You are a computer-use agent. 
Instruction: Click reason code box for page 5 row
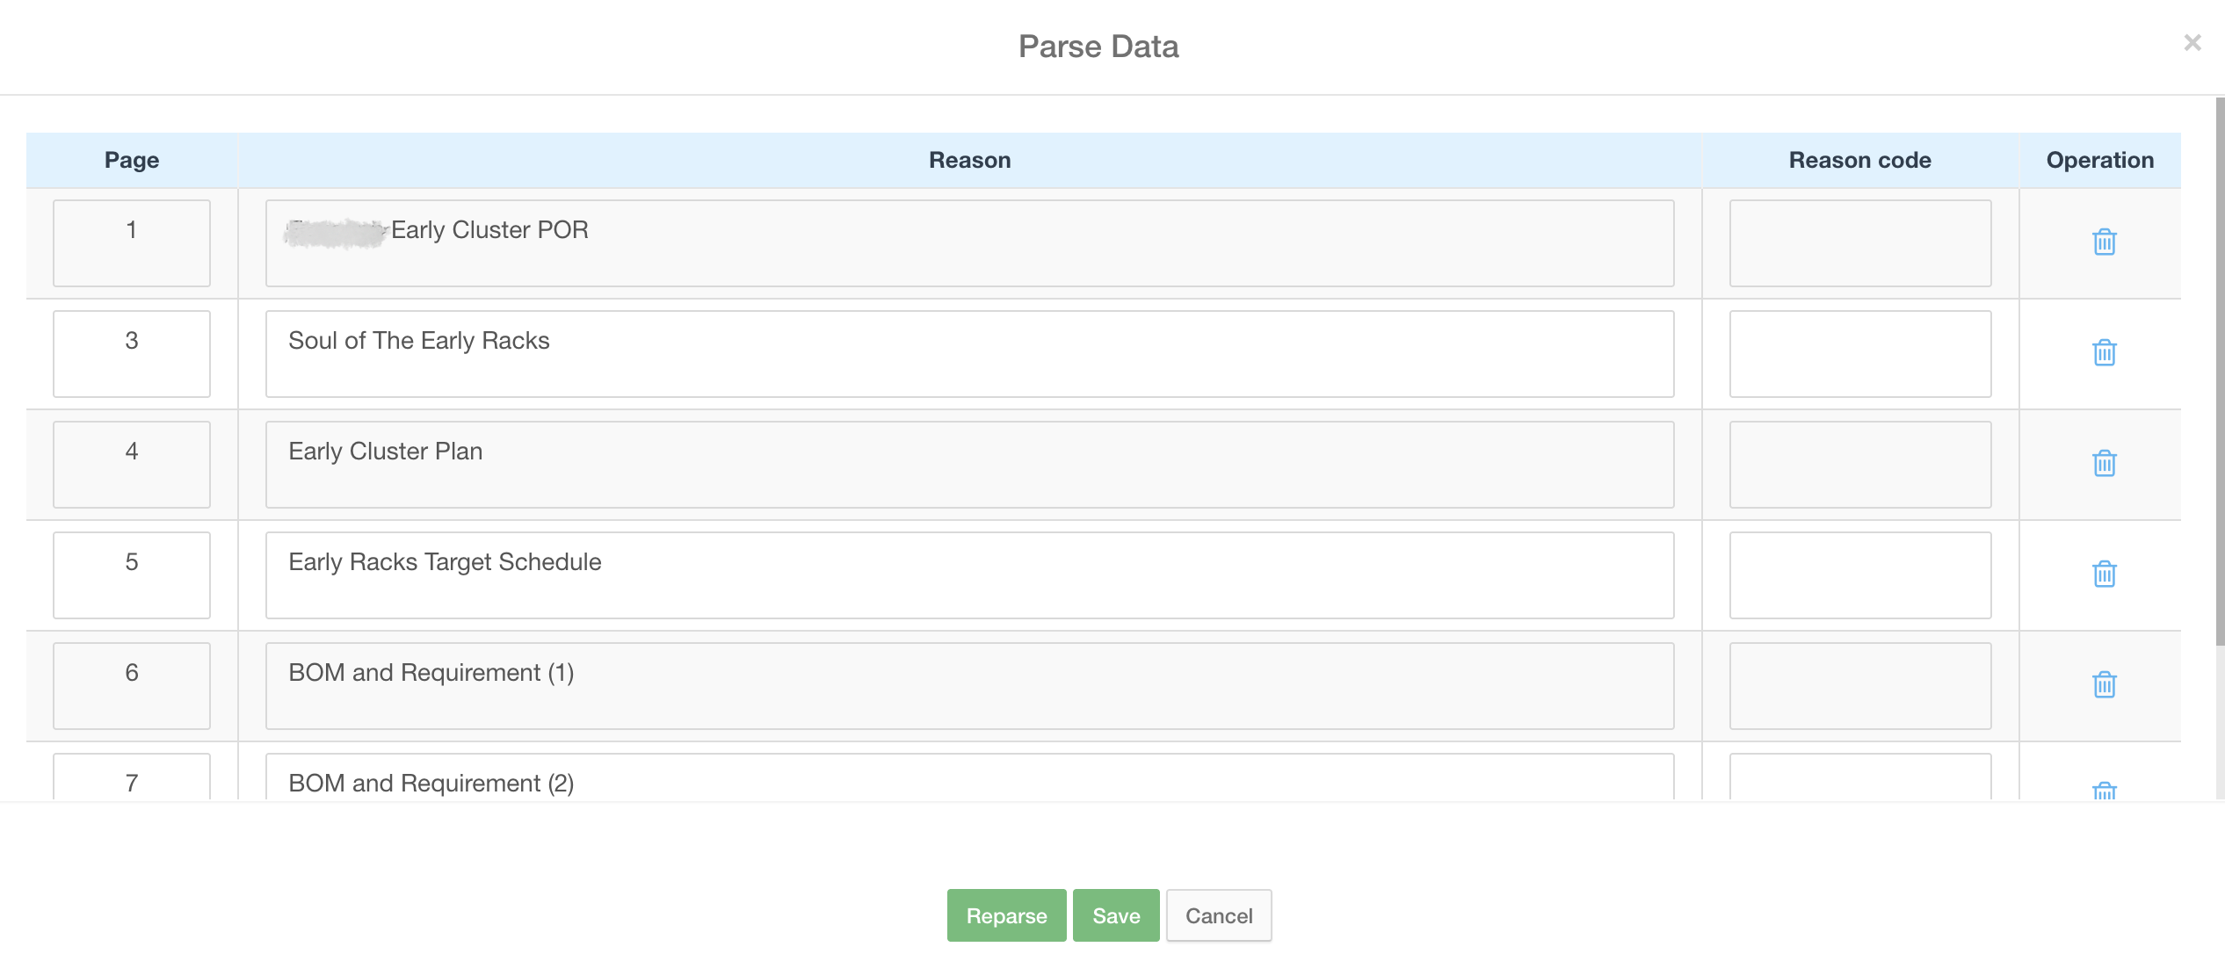point(1859,575)
